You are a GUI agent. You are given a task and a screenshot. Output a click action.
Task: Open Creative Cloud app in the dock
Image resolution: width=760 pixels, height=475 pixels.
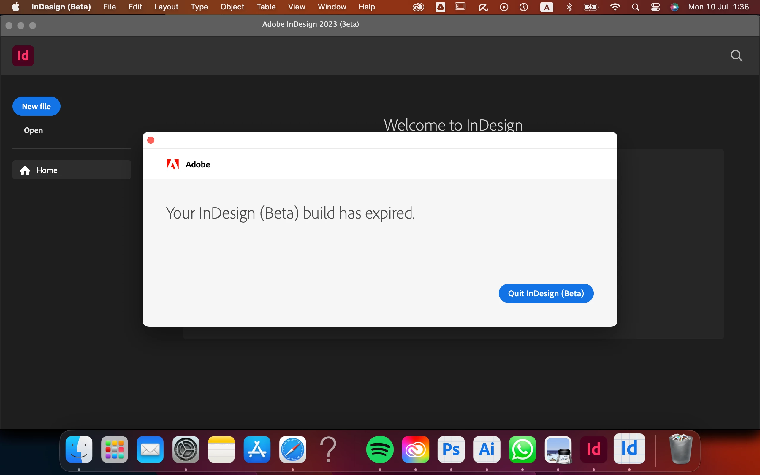pos(416,449)
